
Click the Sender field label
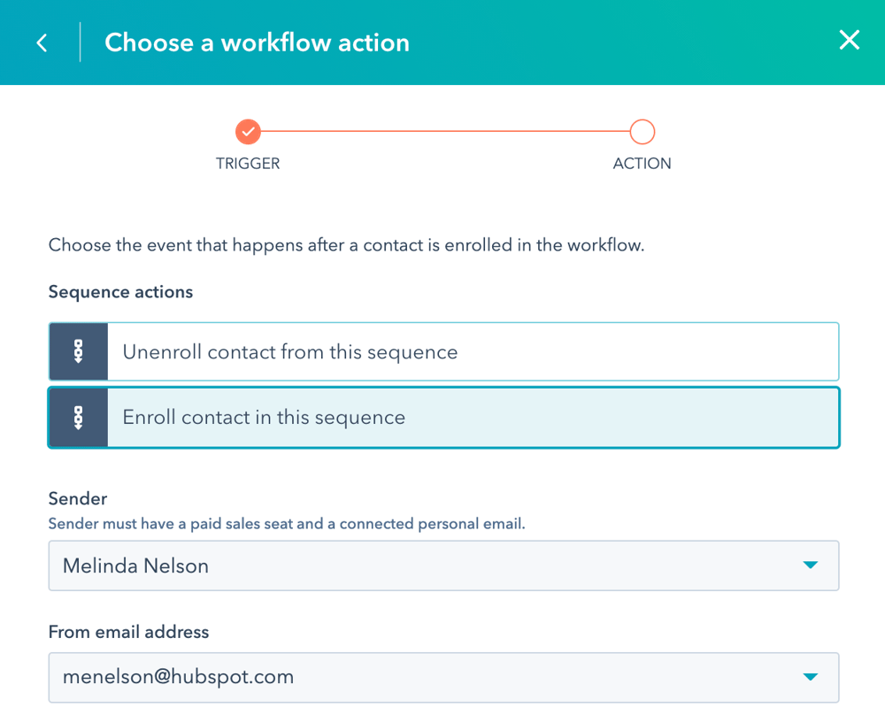click(78, 498)
